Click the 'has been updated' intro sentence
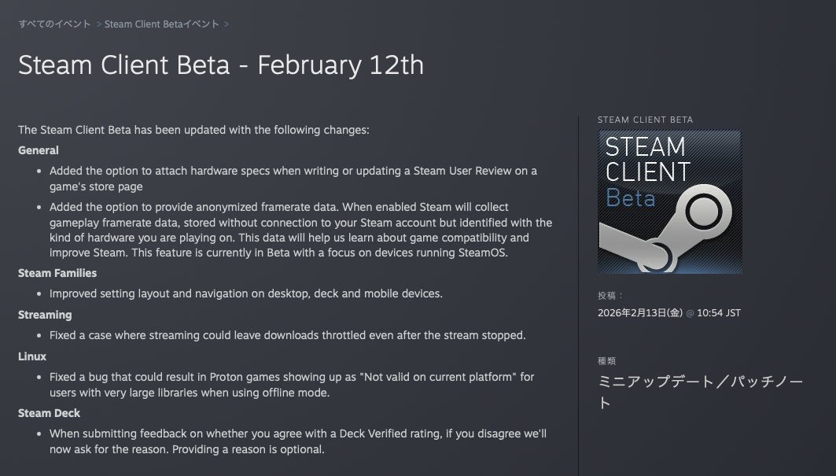836x476 pixels. click(193, 130)
